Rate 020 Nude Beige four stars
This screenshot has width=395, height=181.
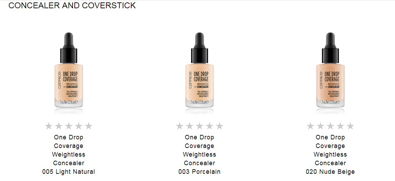(340, 126)
